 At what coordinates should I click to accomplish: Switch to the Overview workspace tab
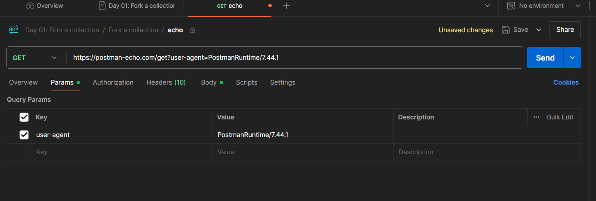pyautogui.click(x=45, y=6)
